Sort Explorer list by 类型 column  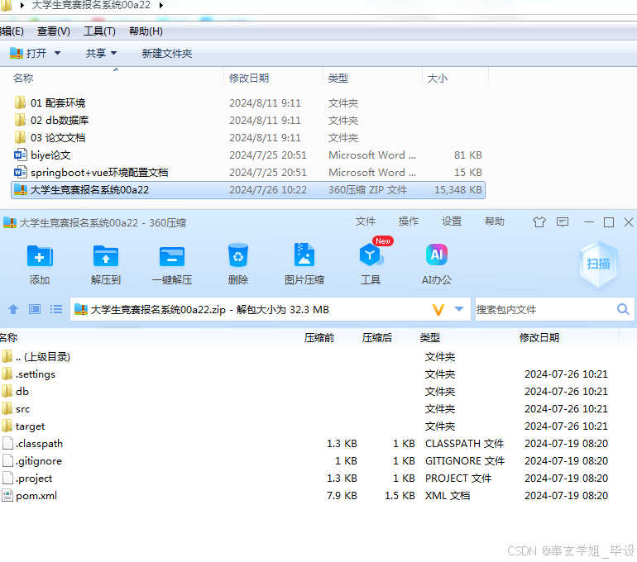(338, 79)
